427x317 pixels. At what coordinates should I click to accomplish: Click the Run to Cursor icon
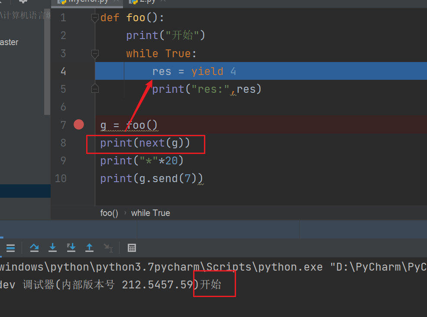108,248
